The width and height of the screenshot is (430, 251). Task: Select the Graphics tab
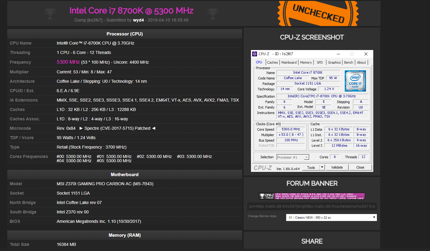click(x=334, y=62)
